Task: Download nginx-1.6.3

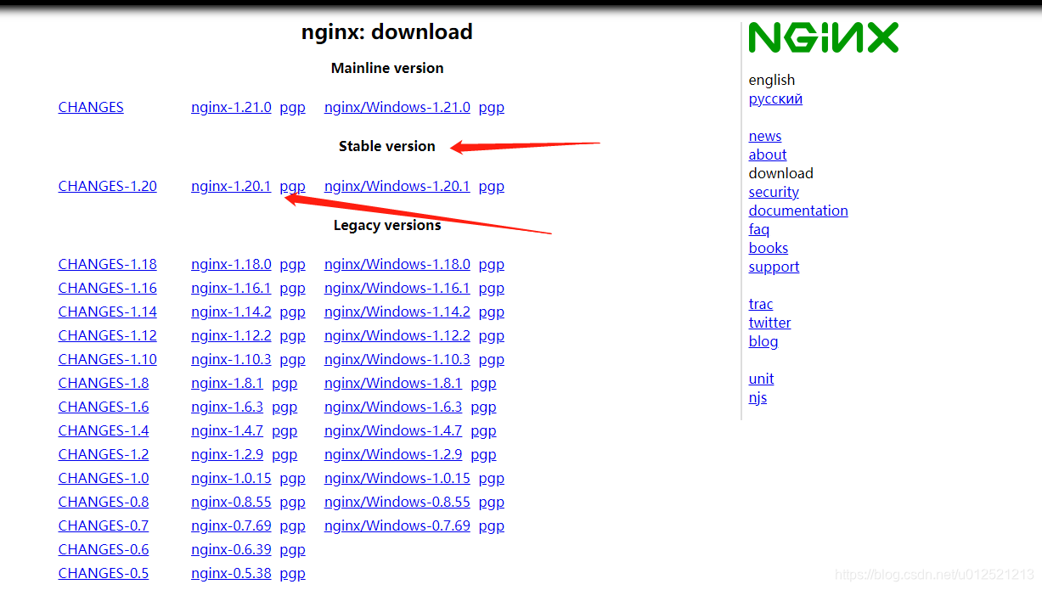Action: tap(228, 407)
